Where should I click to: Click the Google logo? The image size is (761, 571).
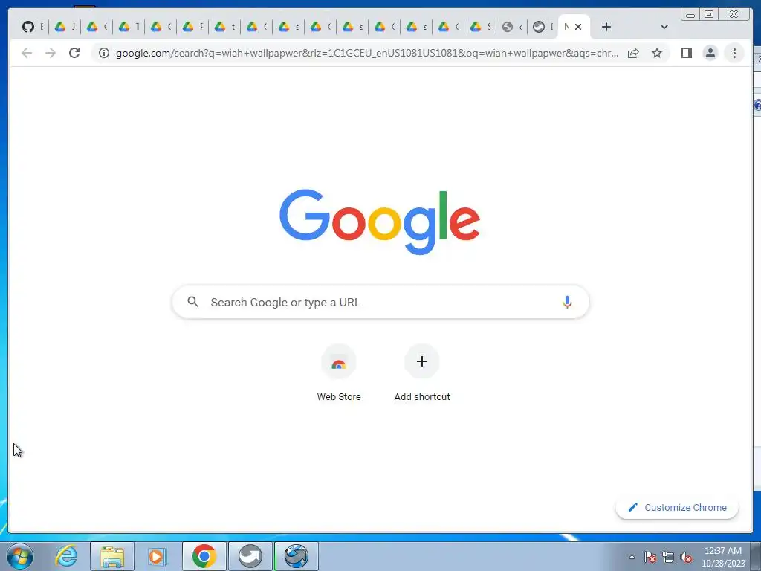(380, 222)
